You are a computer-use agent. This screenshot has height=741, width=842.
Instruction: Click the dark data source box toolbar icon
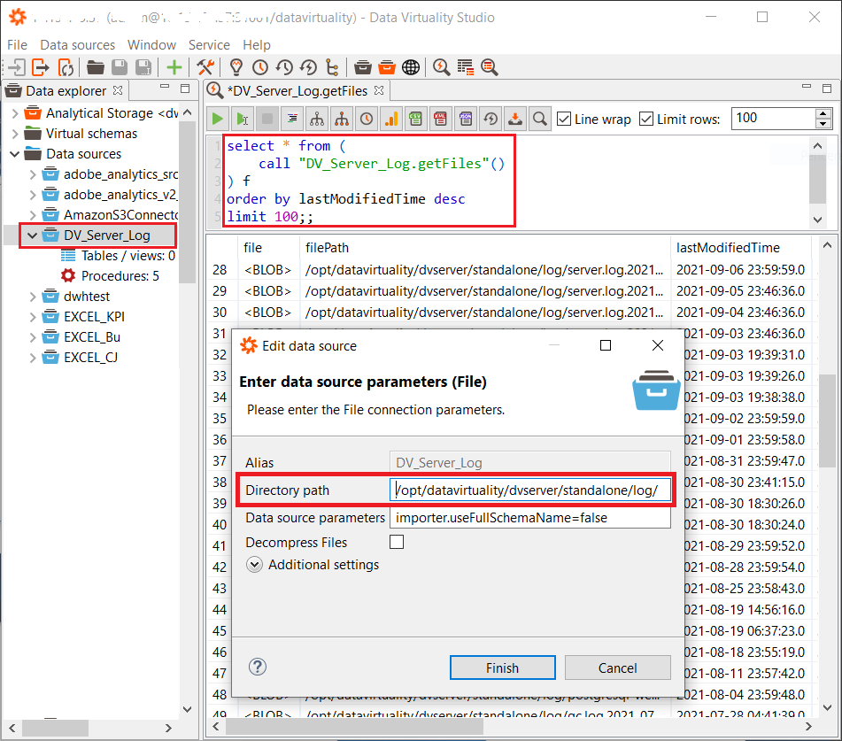pos(362,67)
